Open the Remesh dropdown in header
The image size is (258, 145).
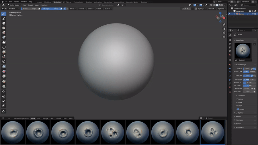212,9
